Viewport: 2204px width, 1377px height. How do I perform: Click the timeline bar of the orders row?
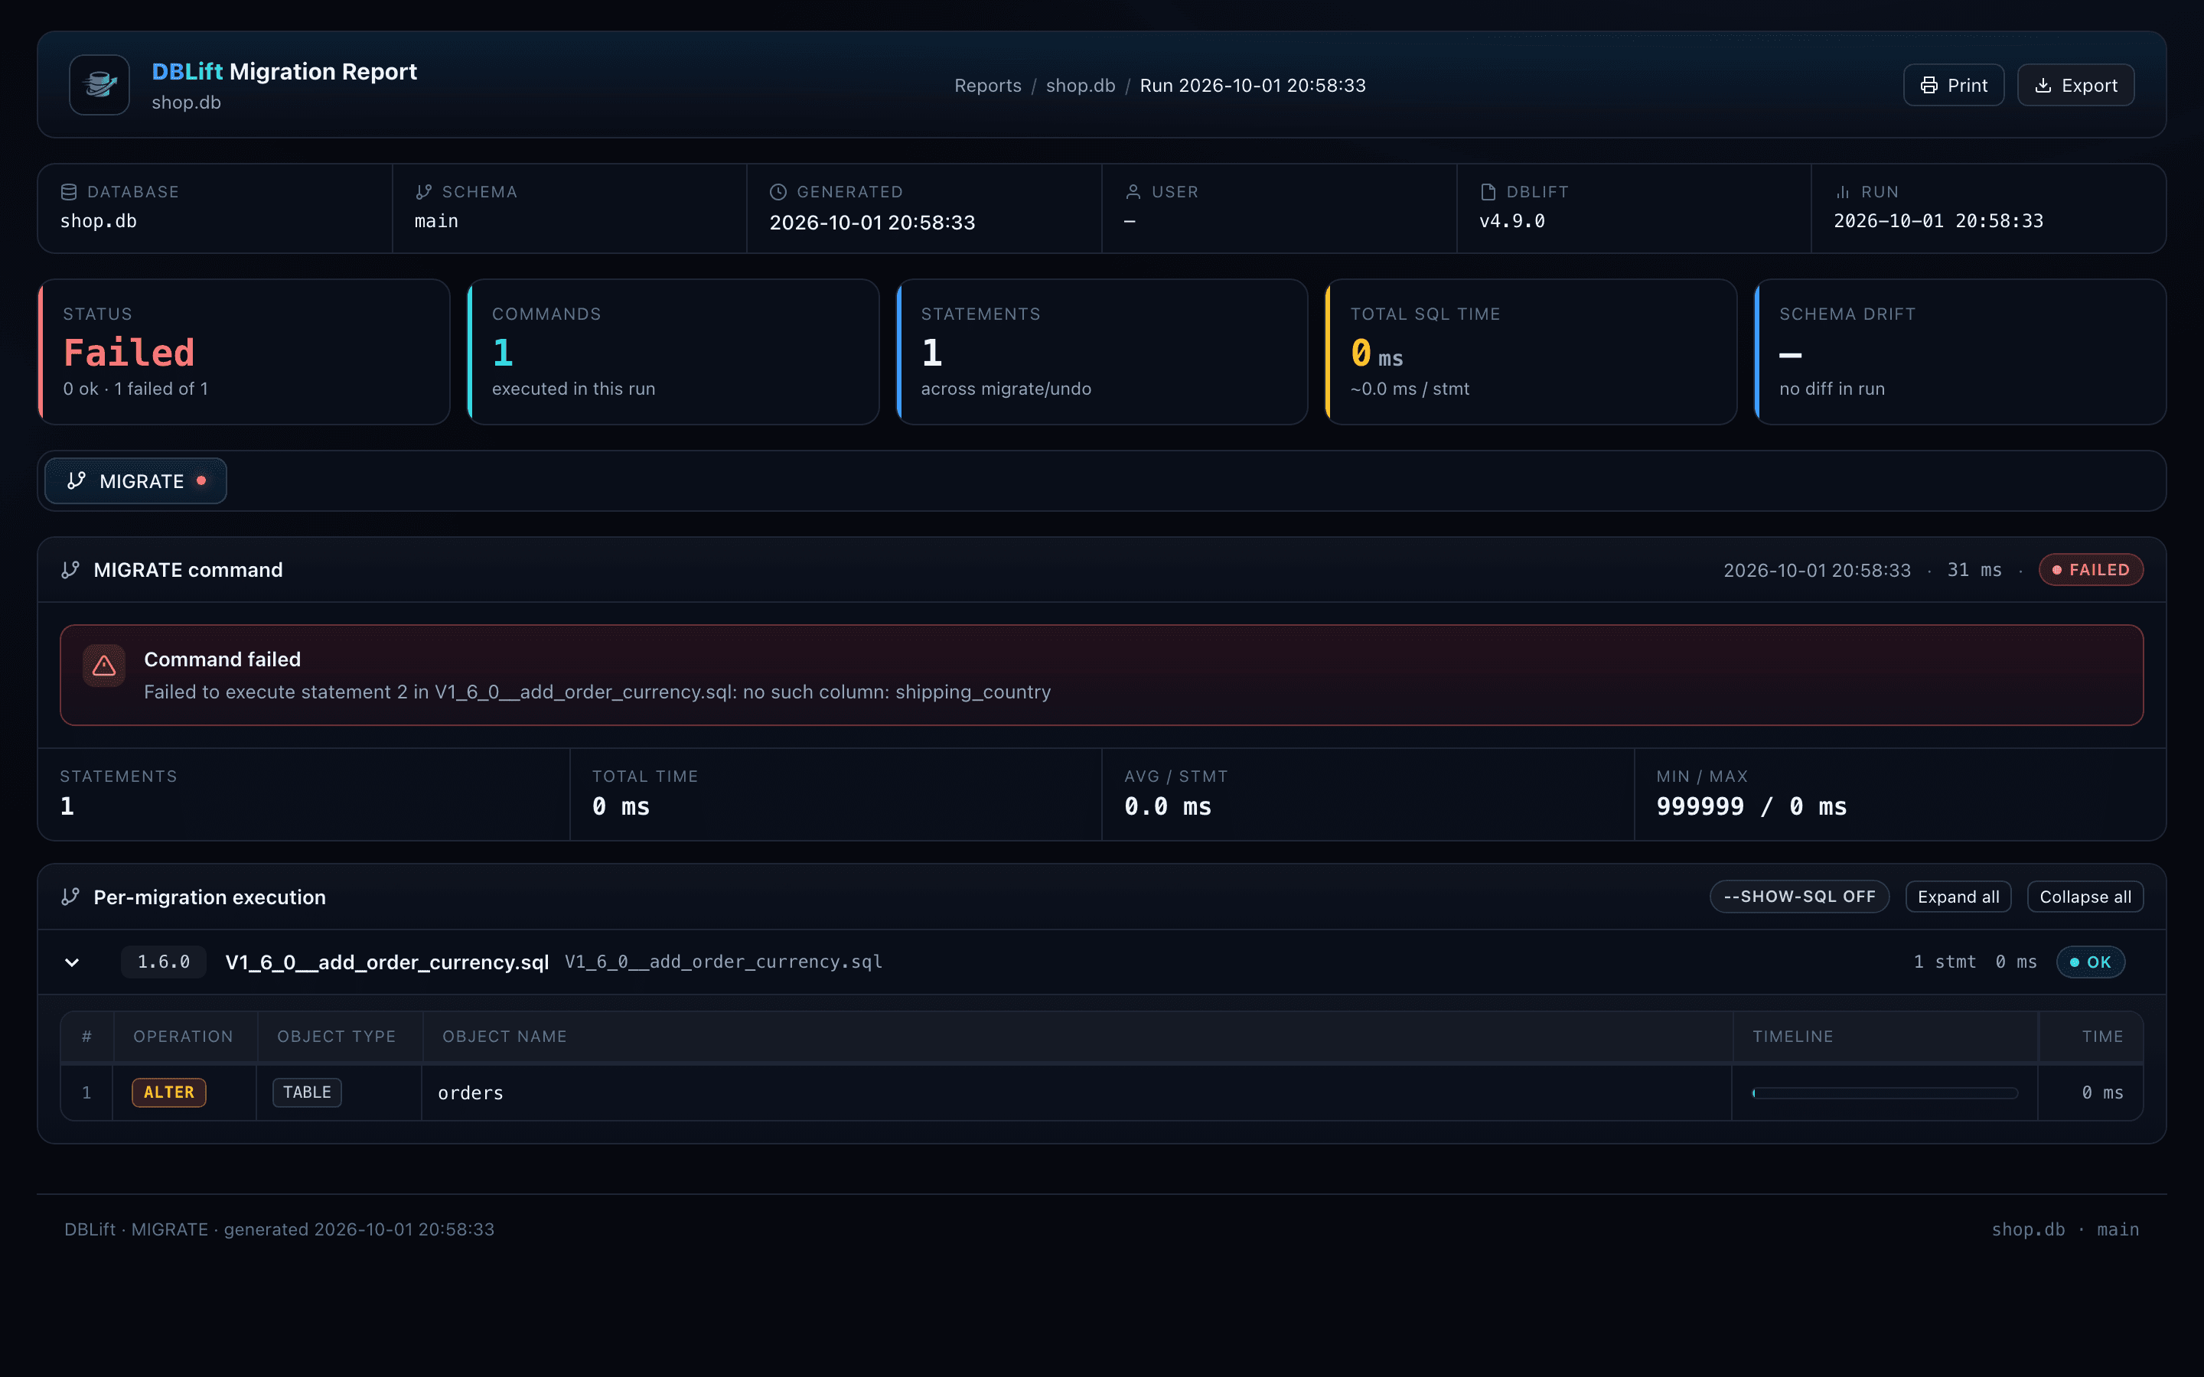1884,1092
